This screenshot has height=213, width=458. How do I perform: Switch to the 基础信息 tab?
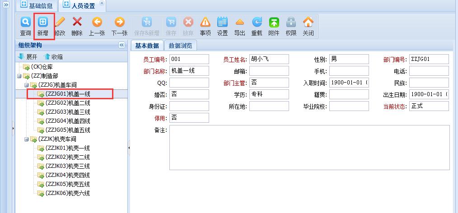click(36, 5)
